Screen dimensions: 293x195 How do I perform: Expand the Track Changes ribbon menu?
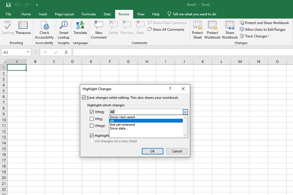point(256,36)
